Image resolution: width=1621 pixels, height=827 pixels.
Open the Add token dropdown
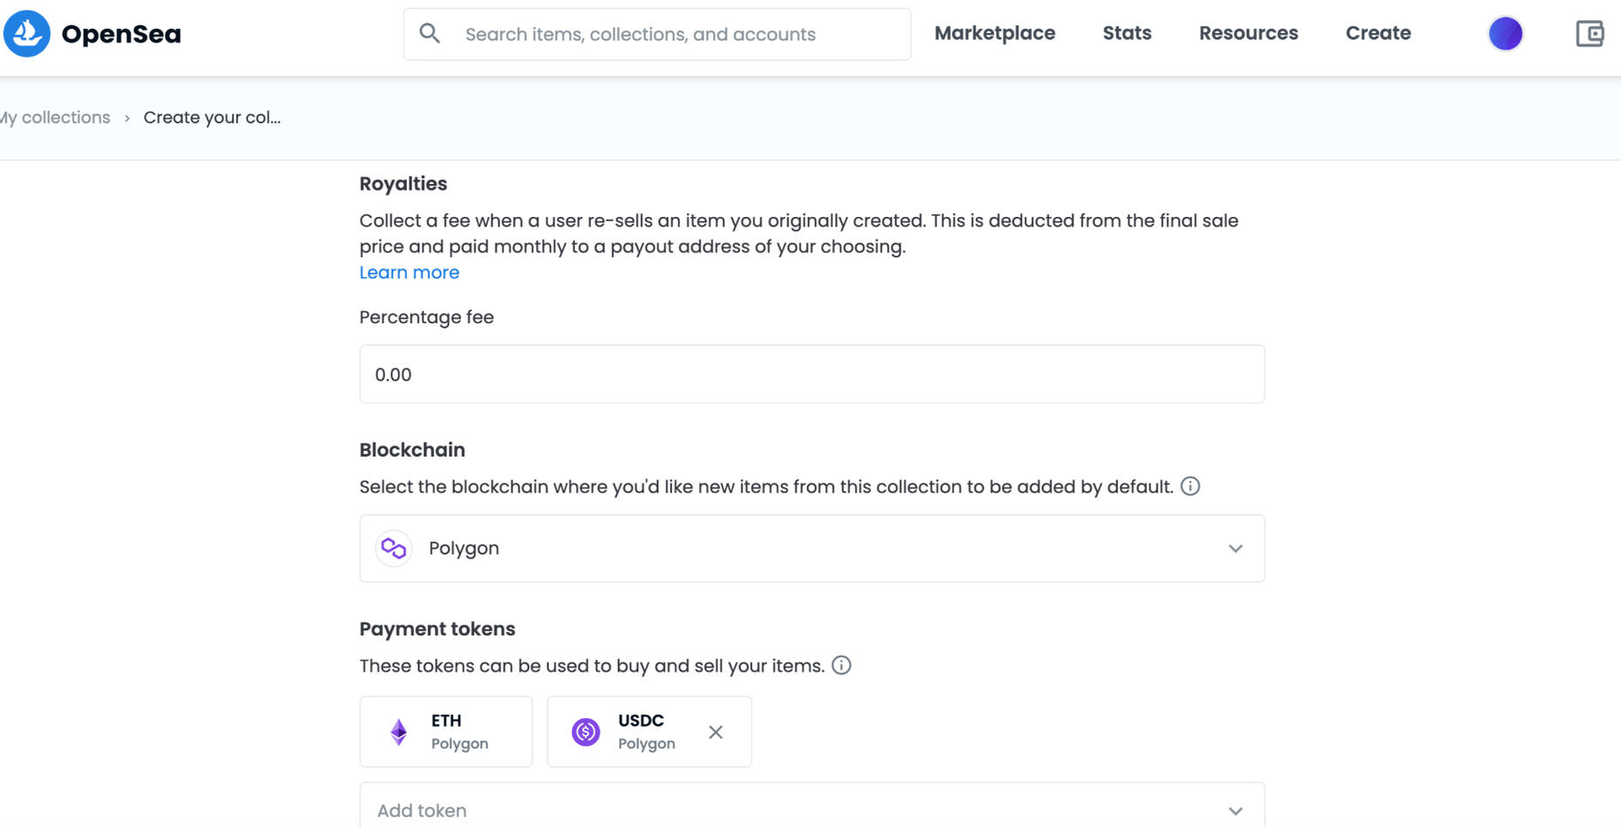coord(784,810)
